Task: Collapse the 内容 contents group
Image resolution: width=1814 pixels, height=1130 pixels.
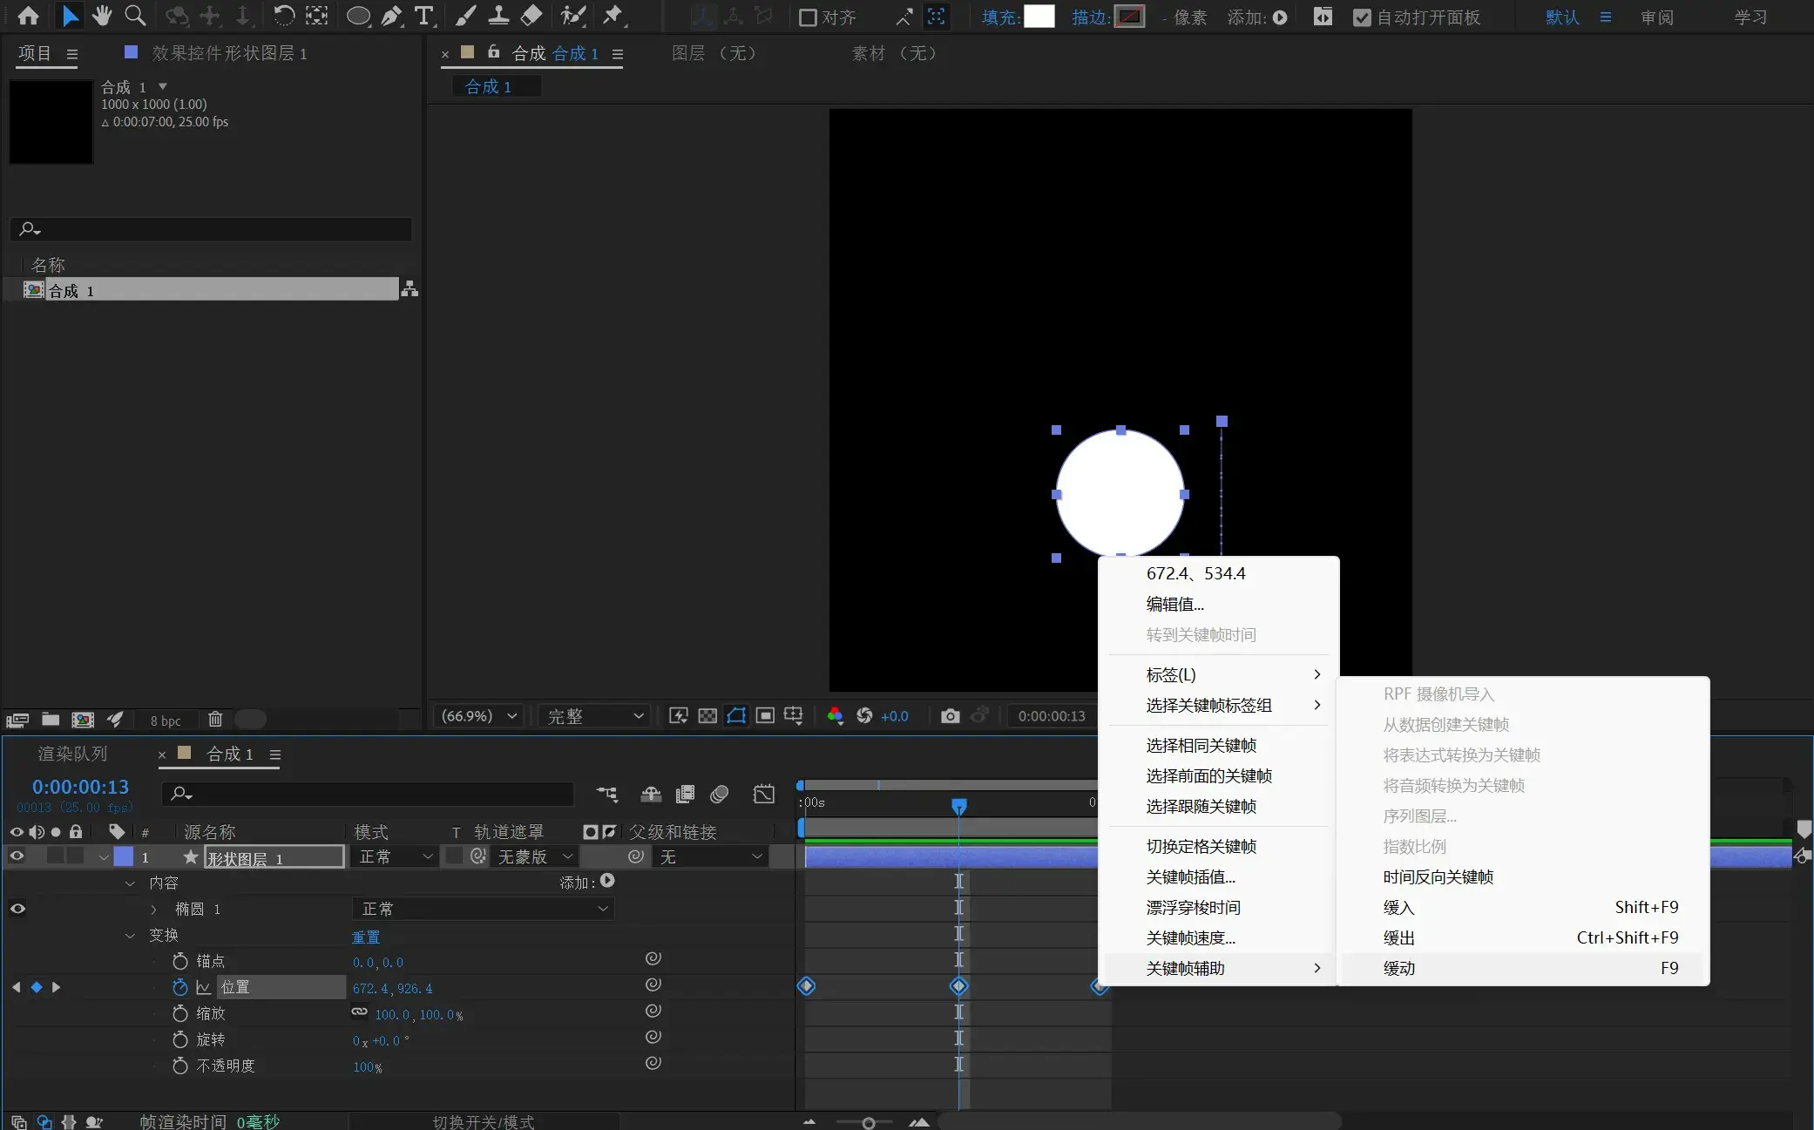Action: [131, 883]
